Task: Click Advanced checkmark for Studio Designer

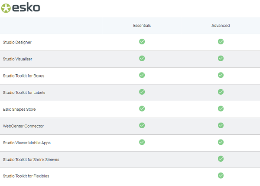Action: click(221, 42)
